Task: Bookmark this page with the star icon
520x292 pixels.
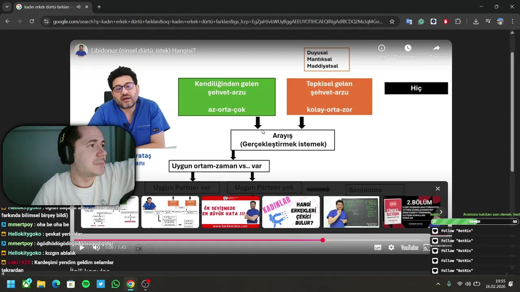Action: click(x=392, y=21)
